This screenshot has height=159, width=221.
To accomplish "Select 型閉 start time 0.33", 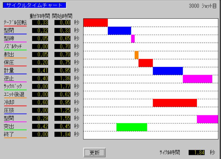I will click(x=62, y=31).
